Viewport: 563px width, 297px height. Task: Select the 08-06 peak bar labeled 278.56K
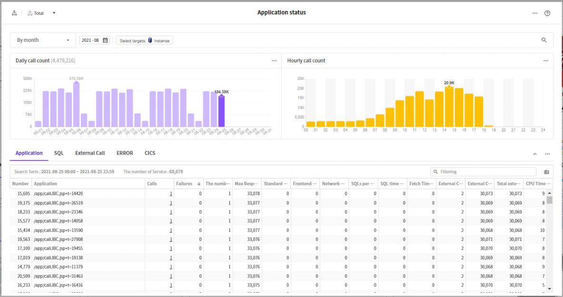[76, 105]
